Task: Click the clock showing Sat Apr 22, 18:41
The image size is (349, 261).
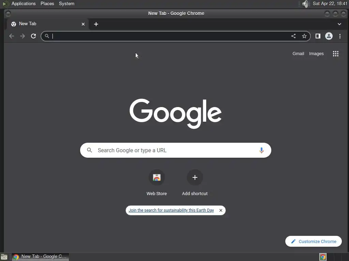Action: pyautogui.click(x=330, y=3)
